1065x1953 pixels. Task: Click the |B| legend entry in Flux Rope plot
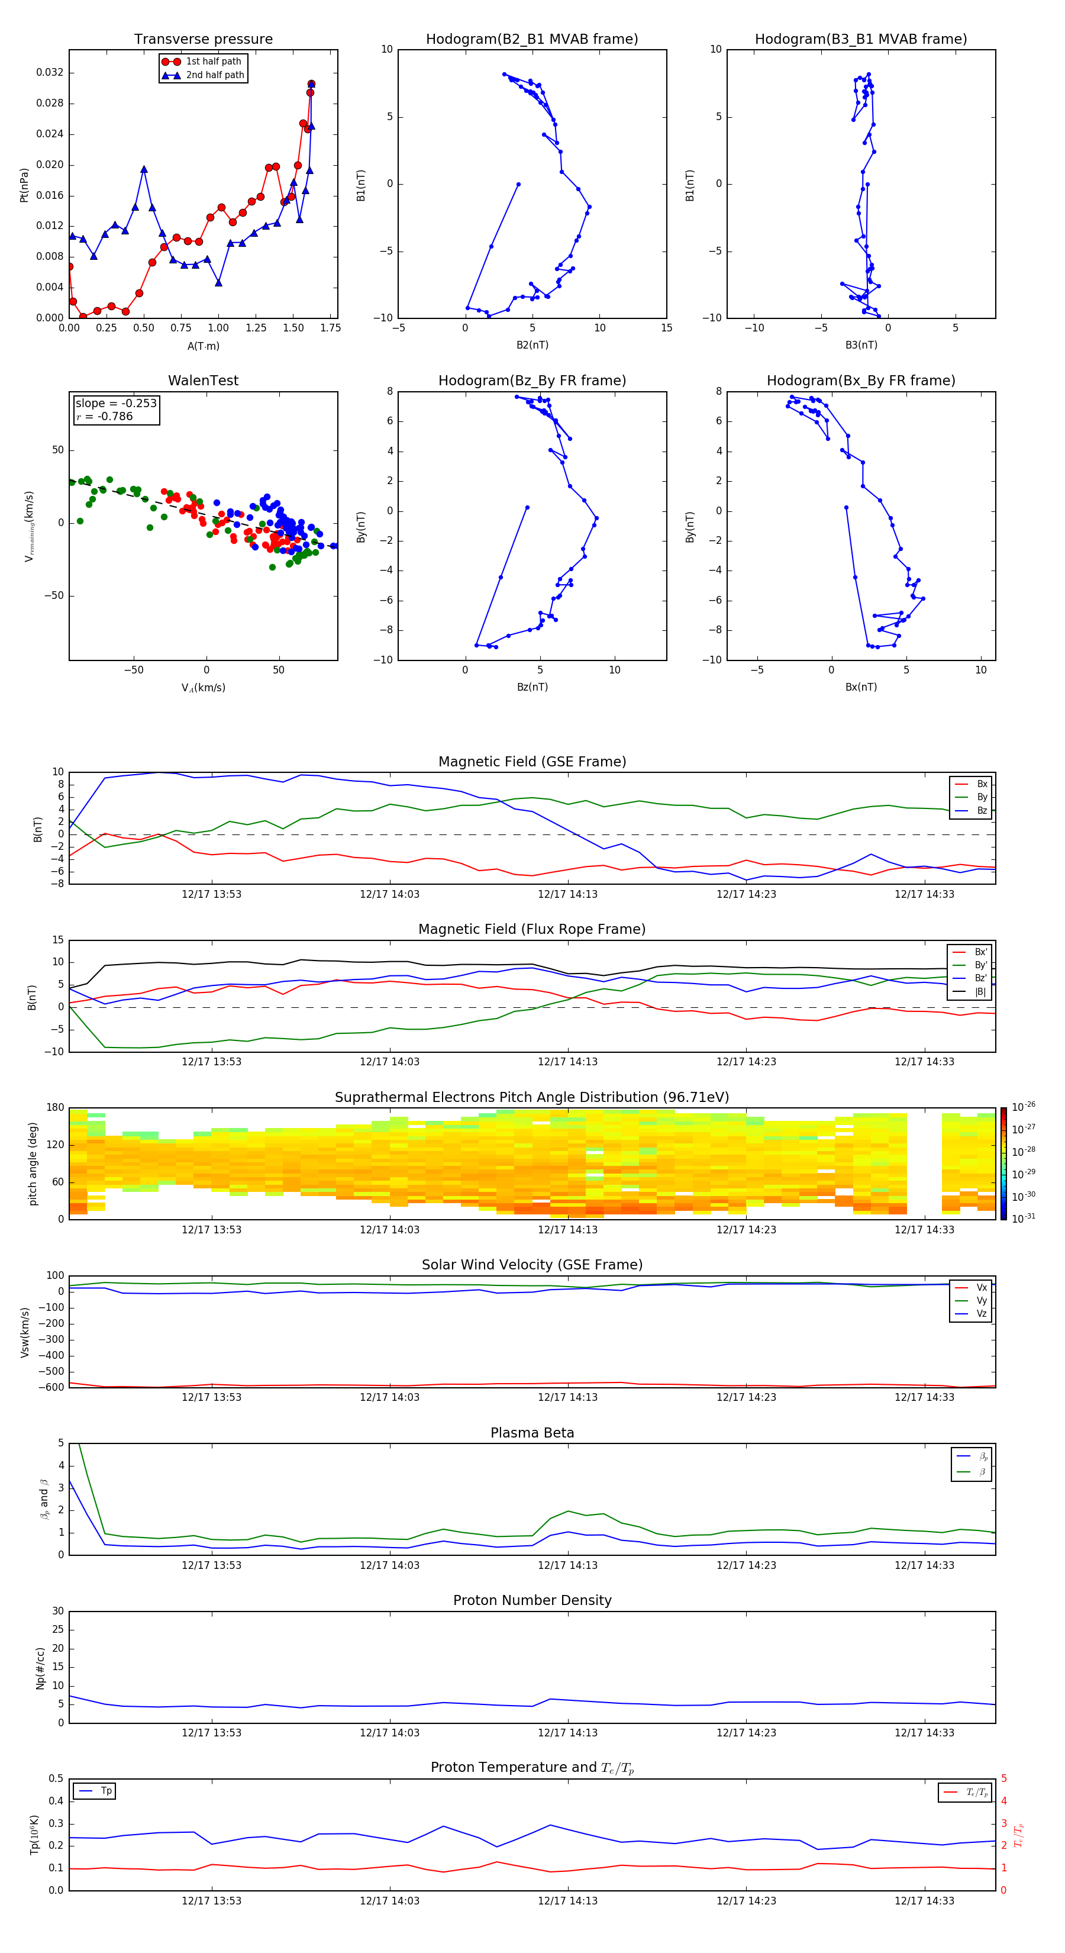pyautogui.click(x=970, y=992)
